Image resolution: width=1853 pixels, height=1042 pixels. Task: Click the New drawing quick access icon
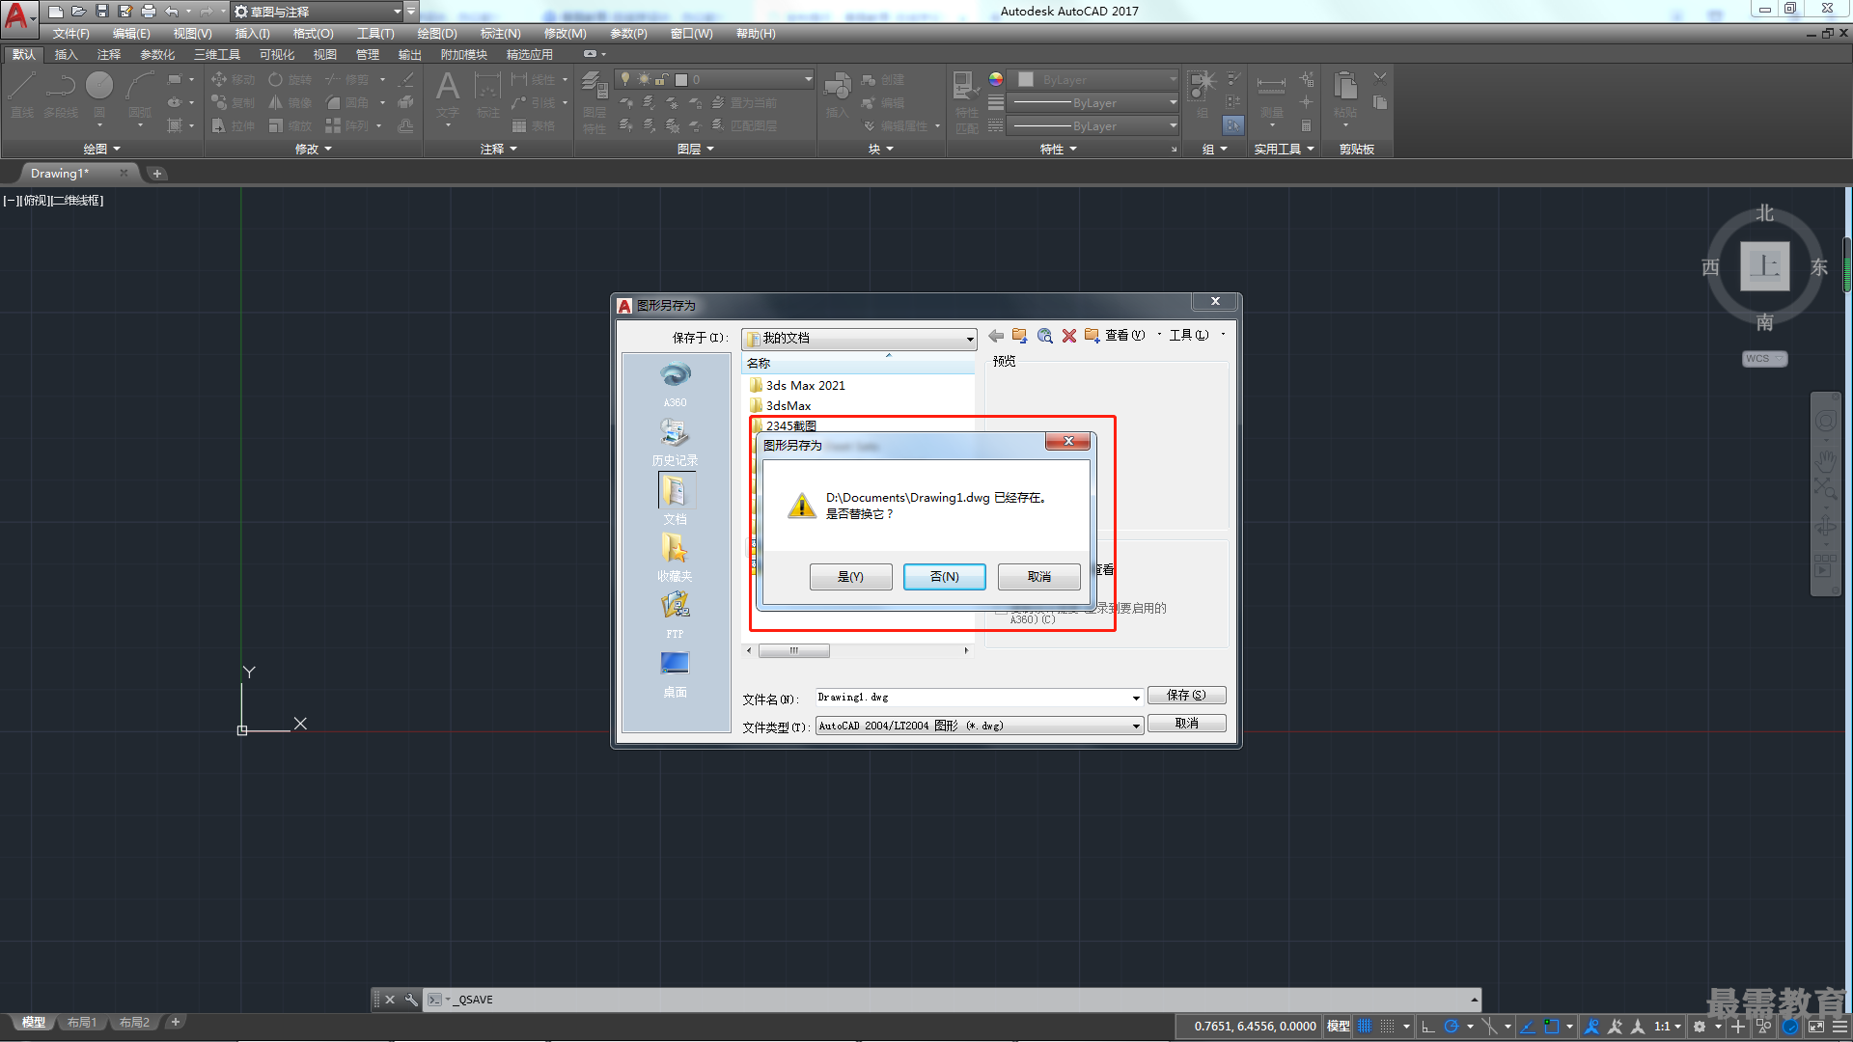55,12
